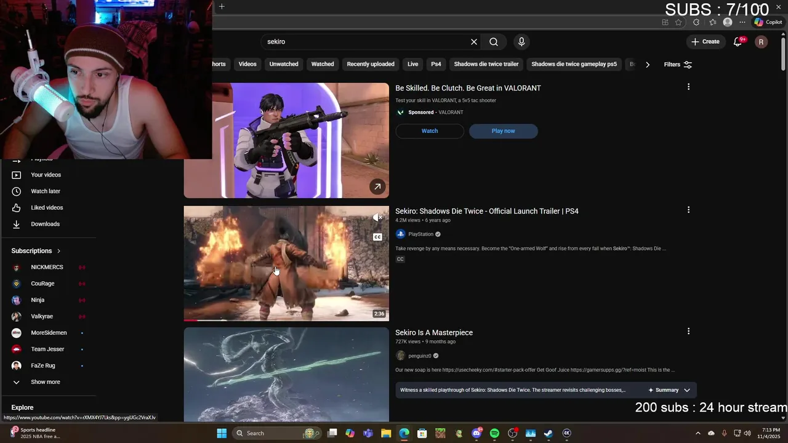Image resolution: width=788 pixels, height=443 pixels.
Task: Open more options for Sekiro Is A Masterpiece
Action: 688,331
